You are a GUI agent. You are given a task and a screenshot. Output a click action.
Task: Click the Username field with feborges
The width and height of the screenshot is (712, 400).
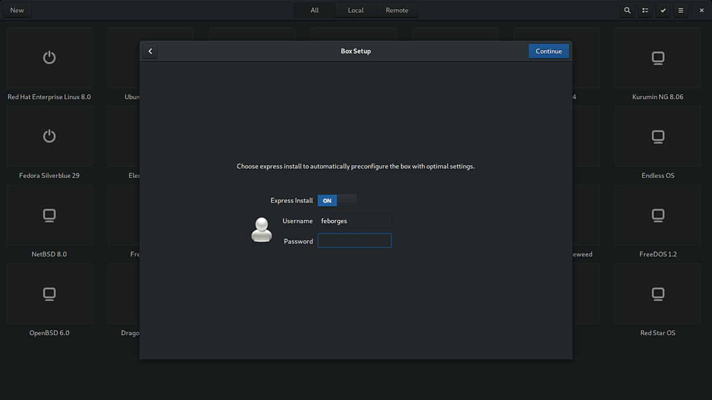354,221
